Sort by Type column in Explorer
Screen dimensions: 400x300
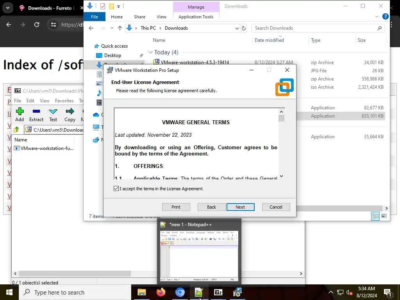click(x=316, y=40)
